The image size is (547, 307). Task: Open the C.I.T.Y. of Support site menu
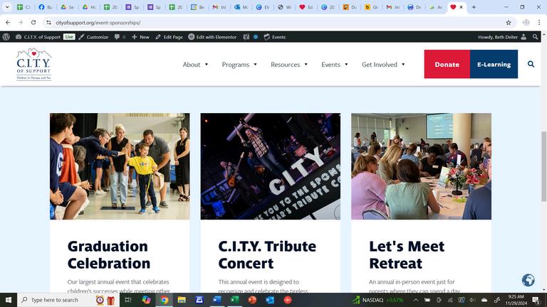click(38, 37)
